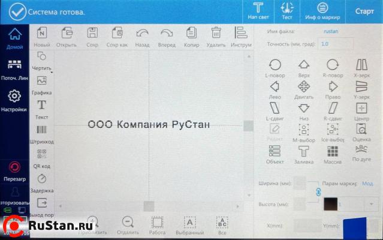383x240 pixels.
Task: Toggle width-height chain link lock
Action: pos(318,191)
